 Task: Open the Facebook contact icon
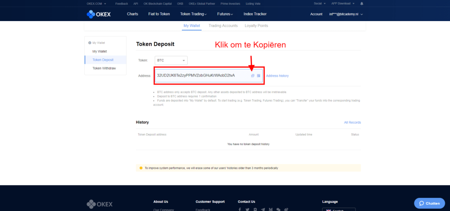pos(240,210)
